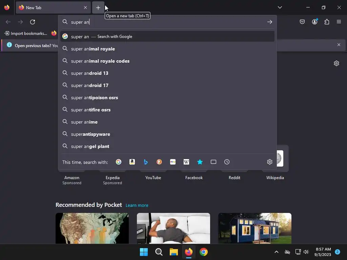Search history with clock icon

click(x=227, y=162)
